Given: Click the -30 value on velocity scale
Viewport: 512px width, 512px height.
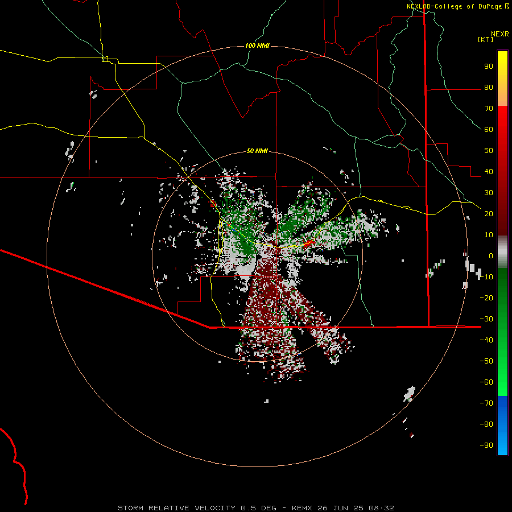Looking at the screenshot, I should [x=486, y=319].
